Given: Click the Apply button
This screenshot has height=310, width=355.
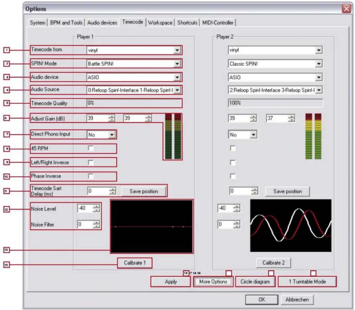Looking at the screenshot, I should 170,282.
